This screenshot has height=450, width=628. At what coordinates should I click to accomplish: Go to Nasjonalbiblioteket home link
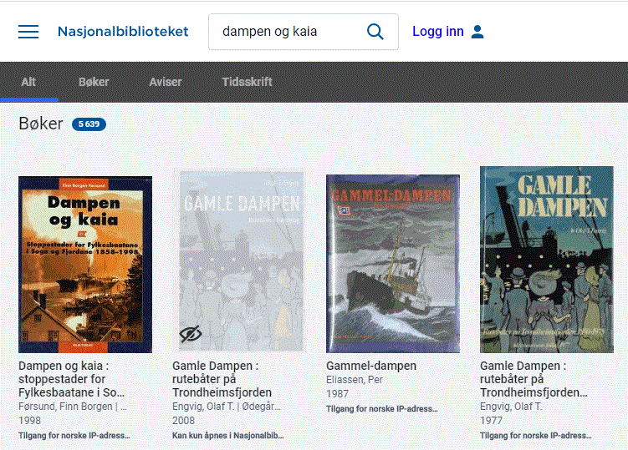click(123, 32)
